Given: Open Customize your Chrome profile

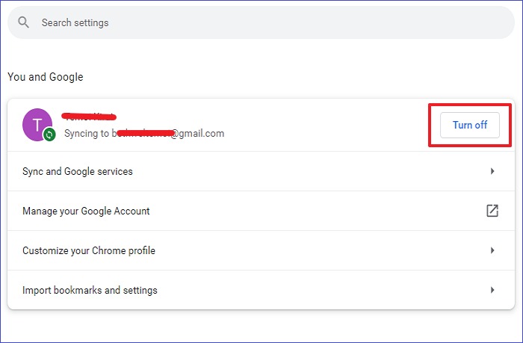Looking at the screenshot, I should tap(89, 250).
